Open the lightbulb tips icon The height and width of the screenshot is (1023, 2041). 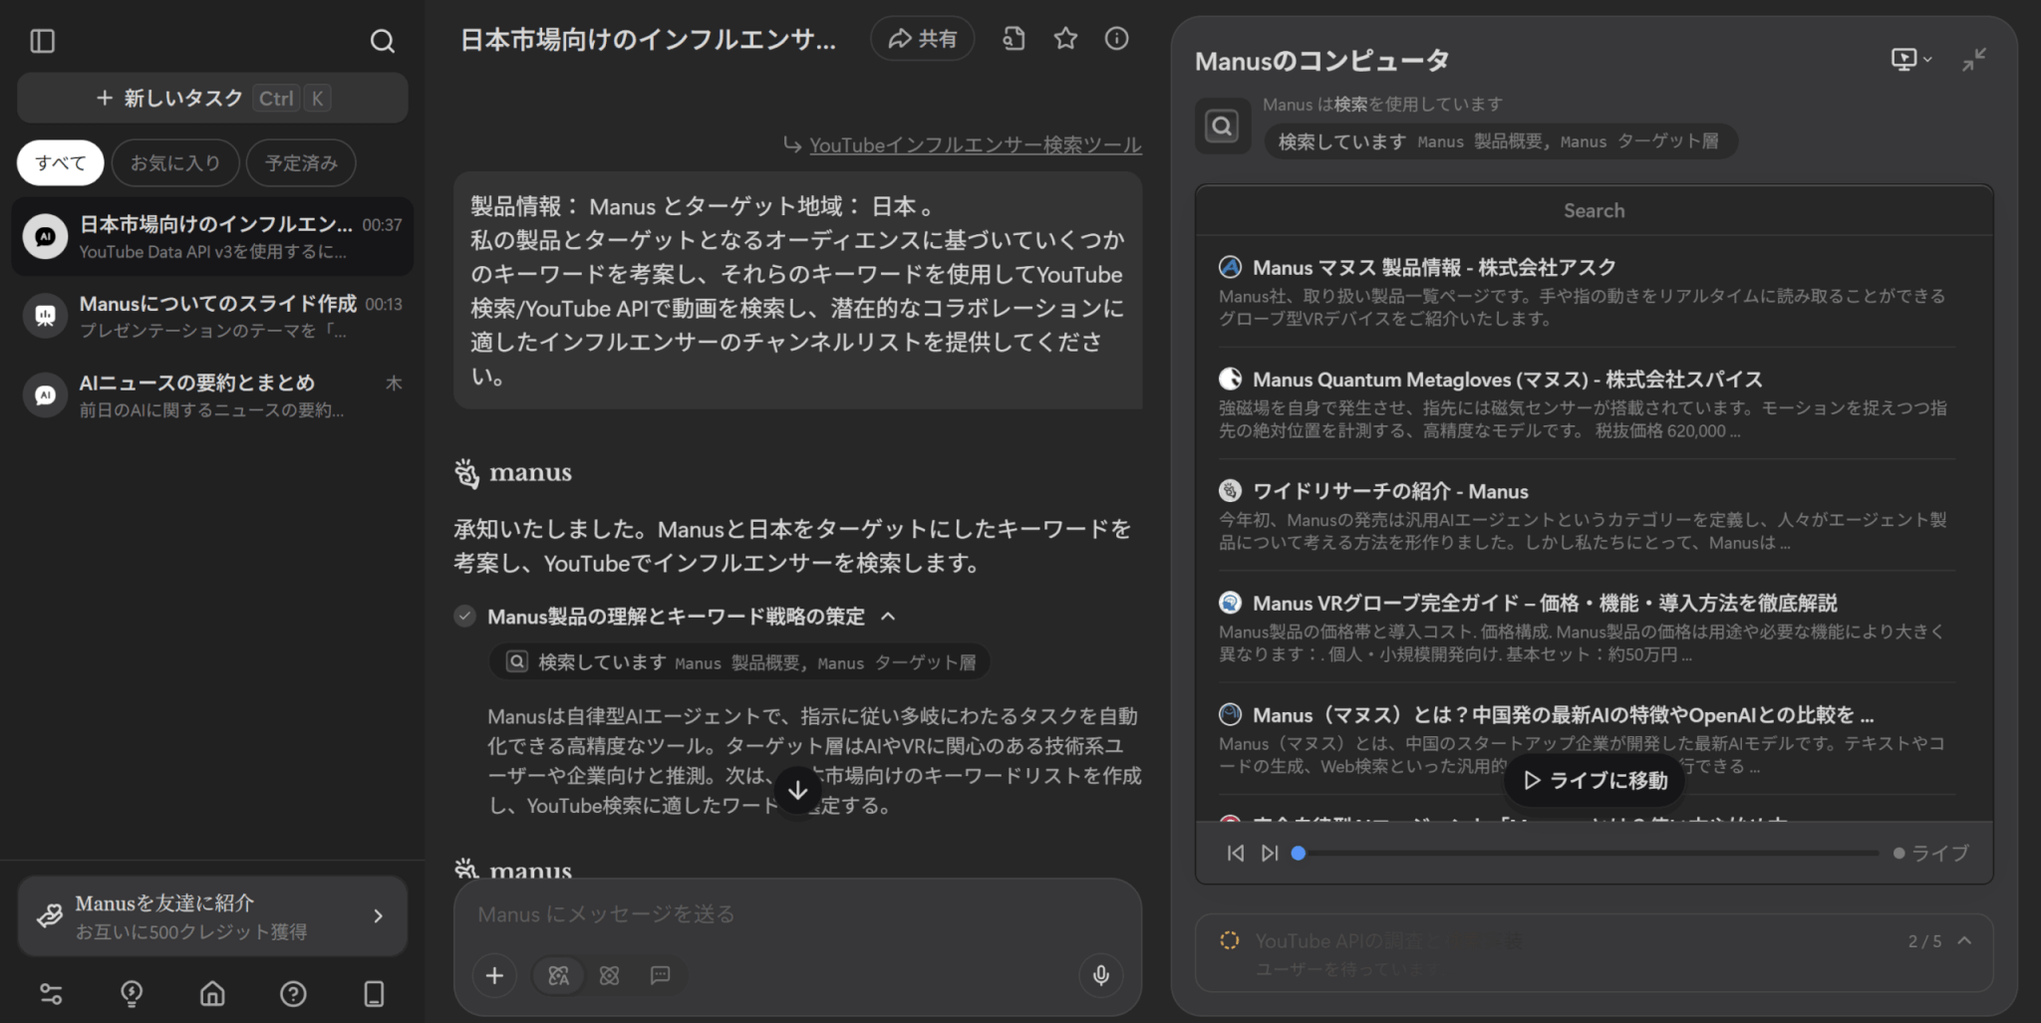coord(132,993)
